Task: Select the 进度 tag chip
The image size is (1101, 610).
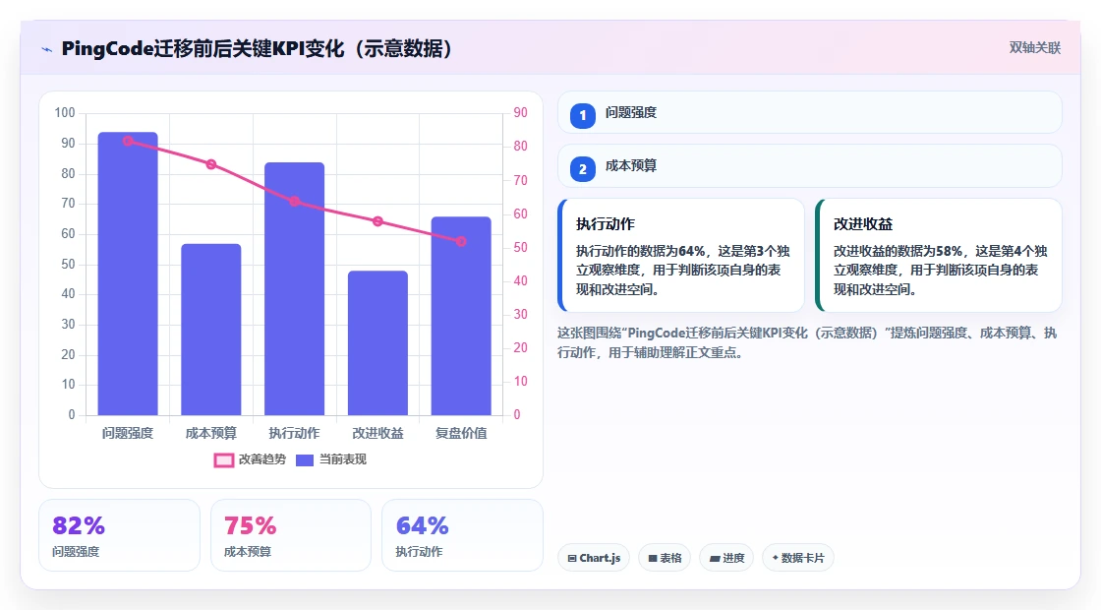Action: 726,558
